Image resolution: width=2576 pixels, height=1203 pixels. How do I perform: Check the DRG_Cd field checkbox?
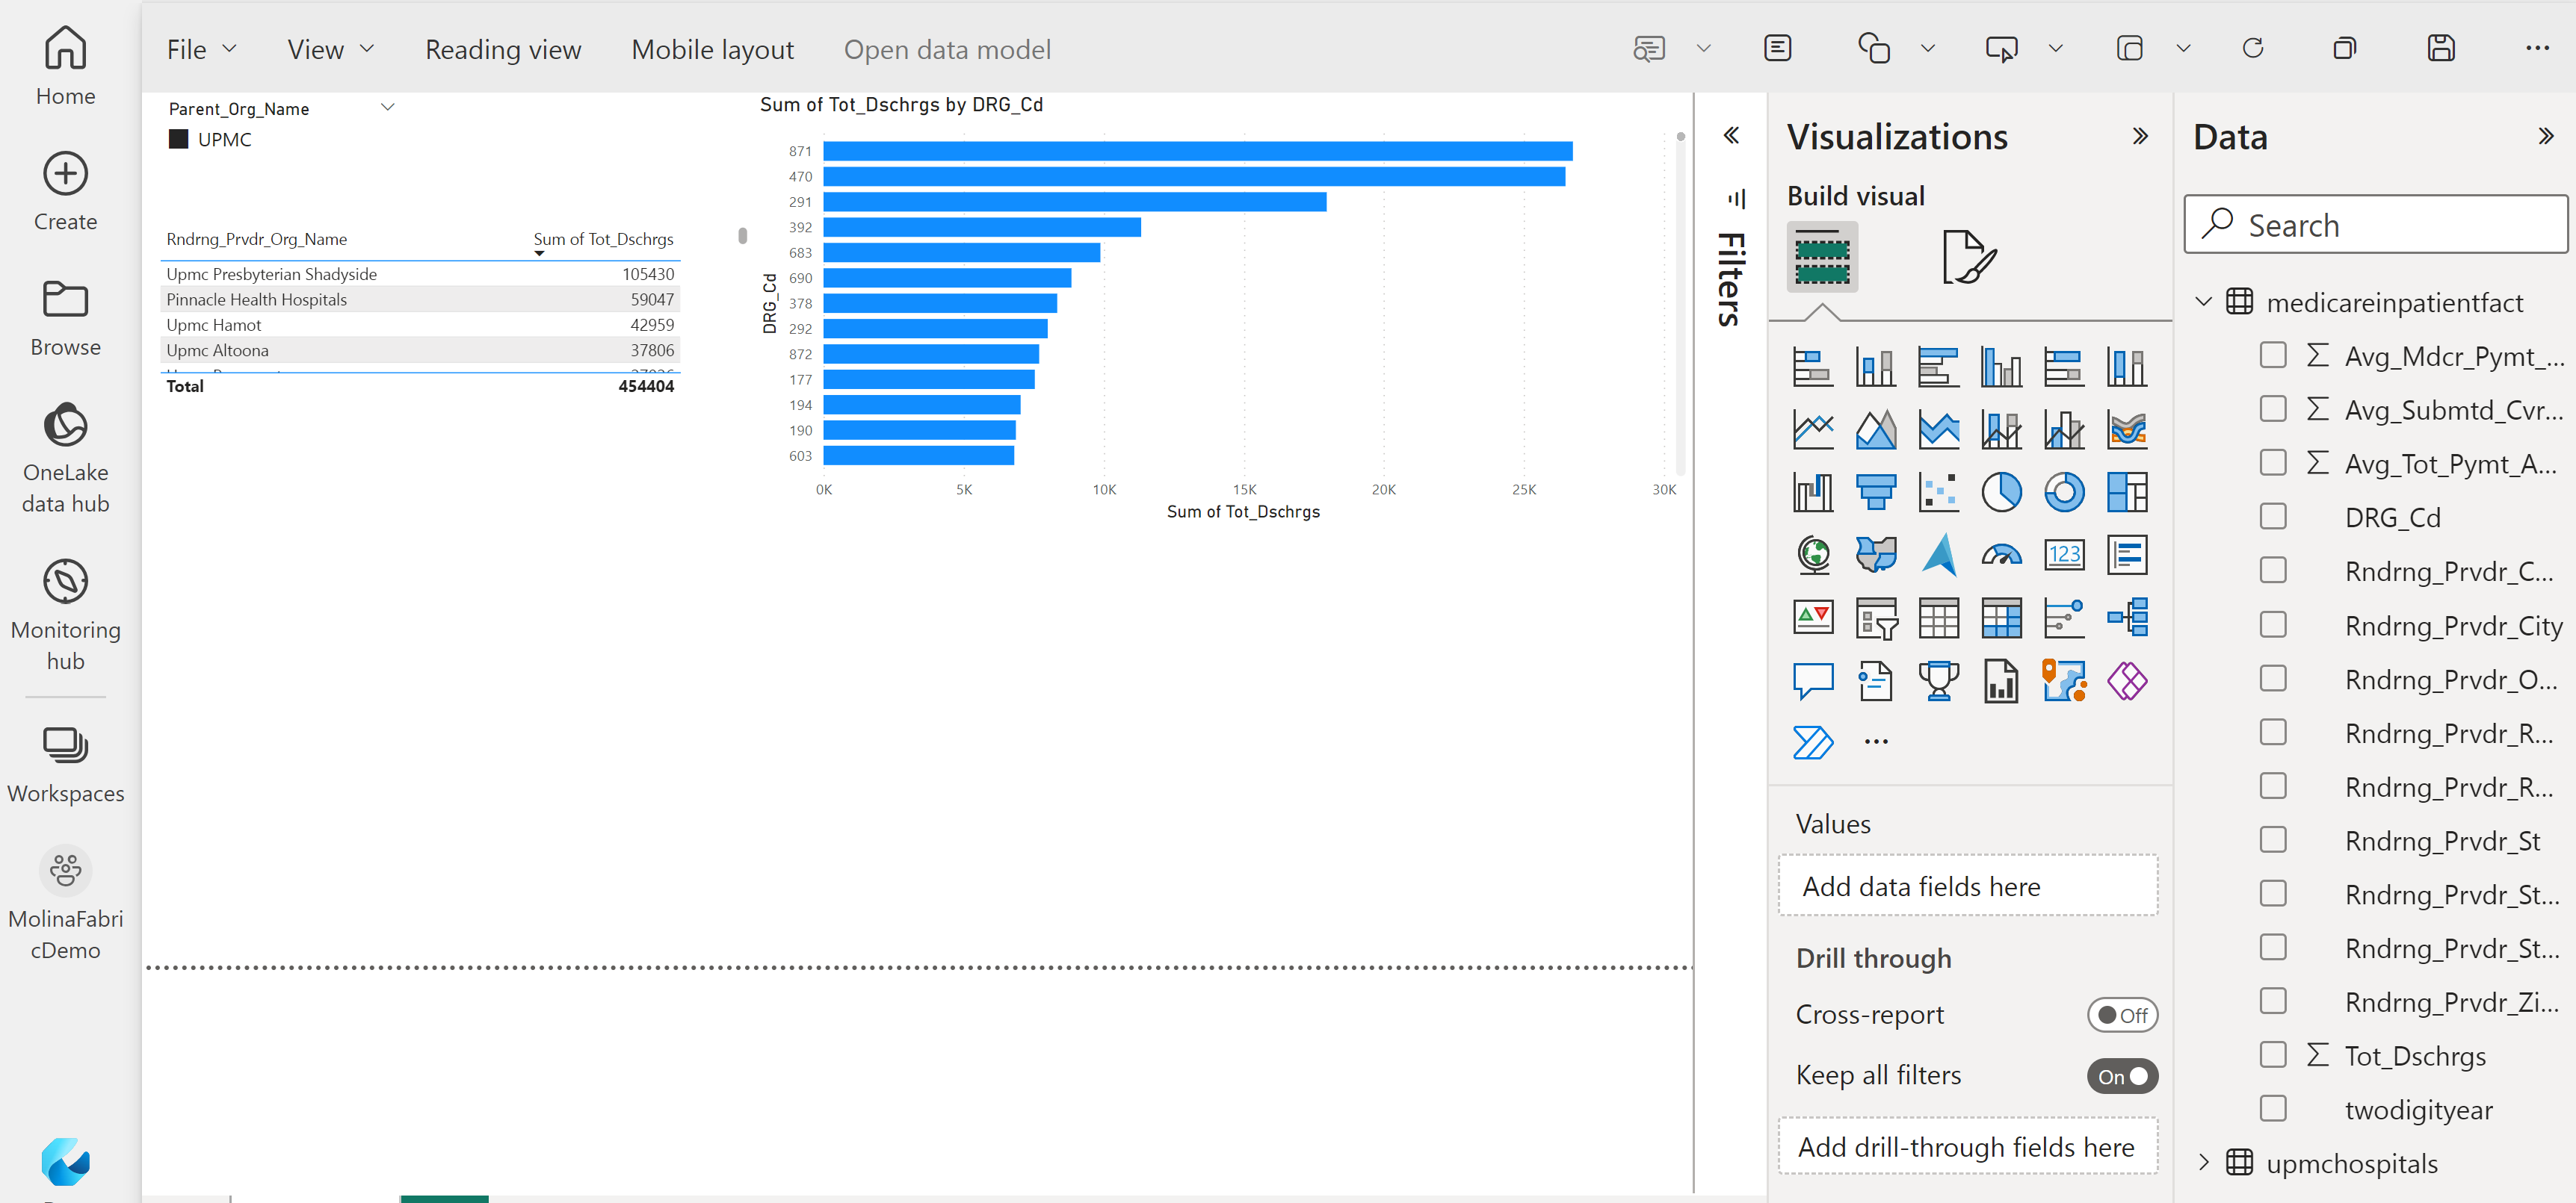2272,517
